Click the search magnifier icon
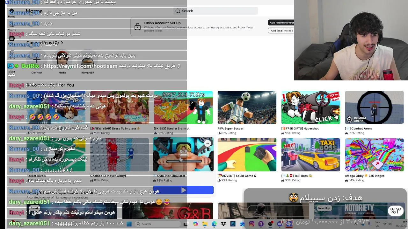 click(178, 11)
